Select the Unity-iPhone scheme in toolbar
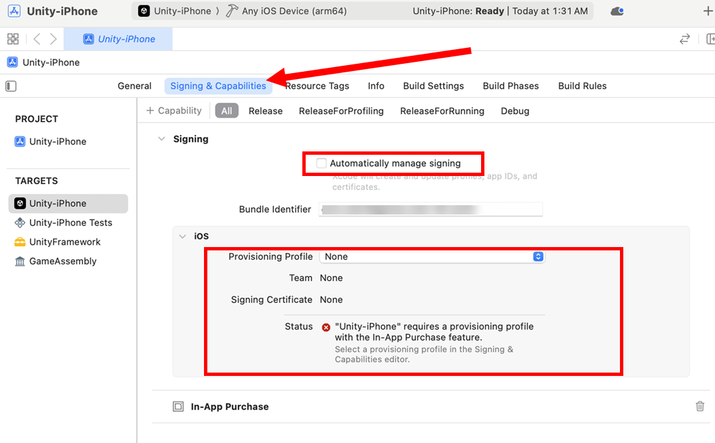This screenshot has width=715, height=443. (175, 11)
